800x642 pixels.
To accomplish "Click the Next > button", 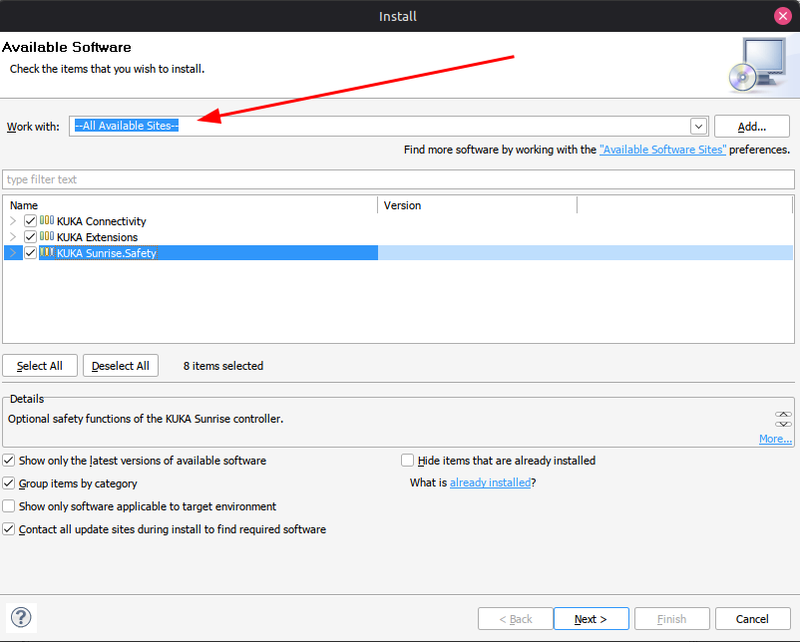I will point(591,618).
